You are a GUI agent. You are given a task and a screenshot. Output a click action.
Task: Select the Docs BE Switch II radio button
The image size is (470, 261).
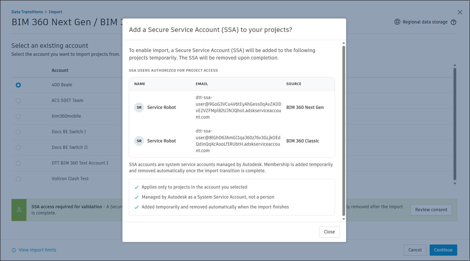pyautogui.click(x=18, y=148)
